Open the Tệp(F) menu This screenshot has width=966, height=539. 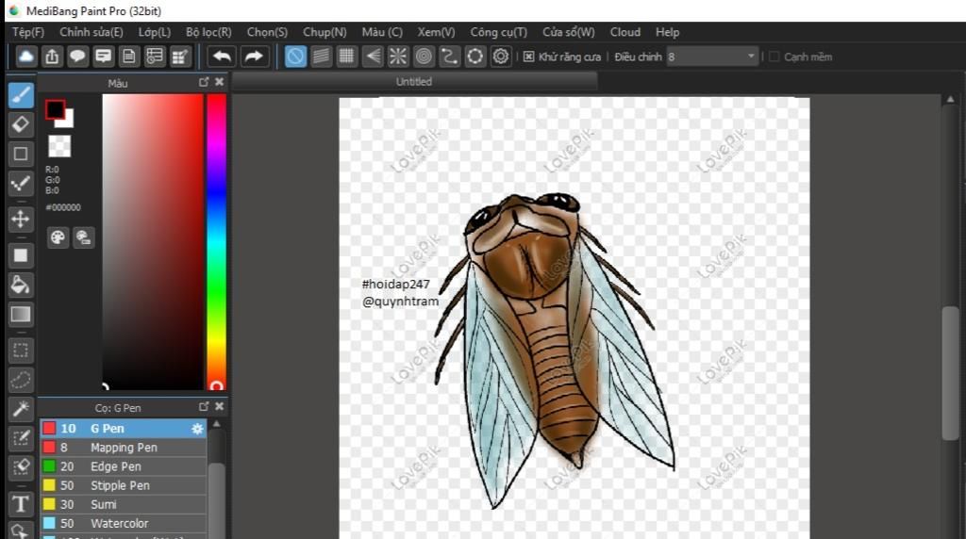(28, 32)
